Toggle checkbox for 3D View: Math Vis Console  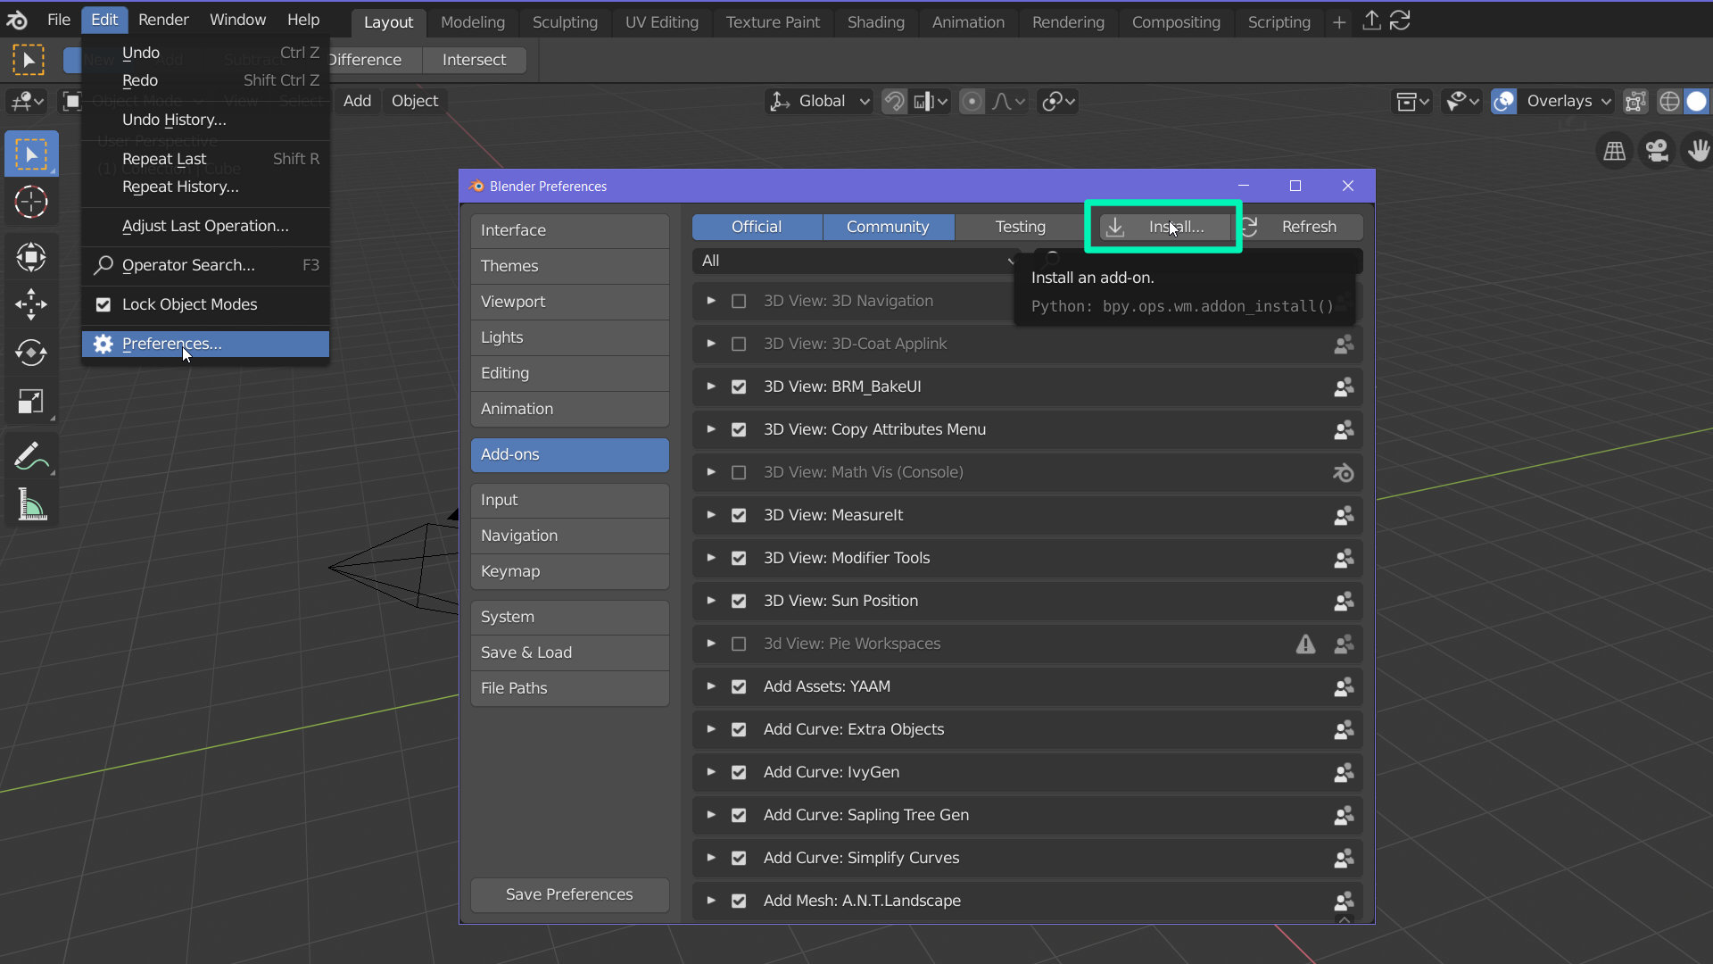click(739, 472)
